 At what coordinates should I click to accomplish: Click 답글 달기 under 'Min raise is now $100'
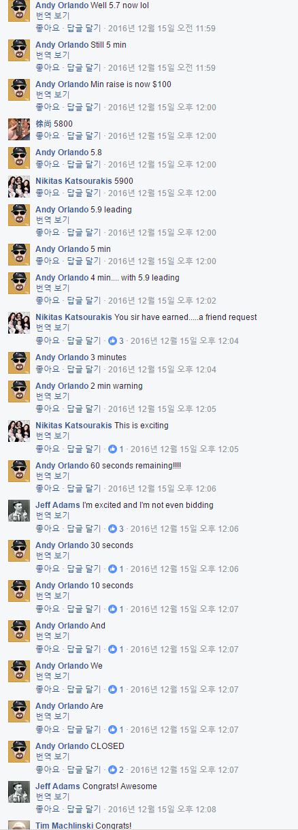pyautogui.click(x=84, y=107)
